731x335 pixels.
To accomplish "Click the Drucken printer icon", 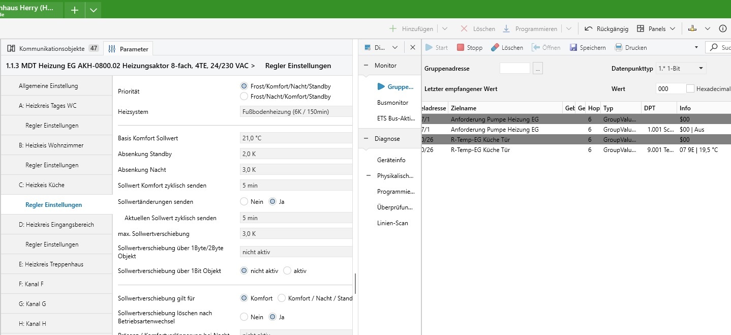I will tap(619, 47).
